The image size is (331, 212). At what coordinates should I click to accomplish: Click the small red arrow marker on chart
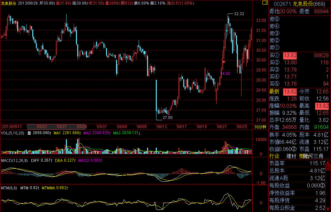[x=224, y=61]
